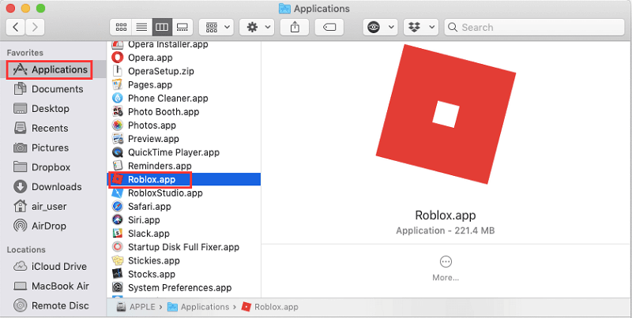
Task: Click the Applications window title folder icon
Action: (284, 9)
